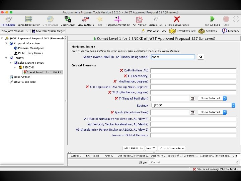Click the Q (Perihelion, AU) input field
This screenshot has width=241, height=181.
(x=193, y=70)
